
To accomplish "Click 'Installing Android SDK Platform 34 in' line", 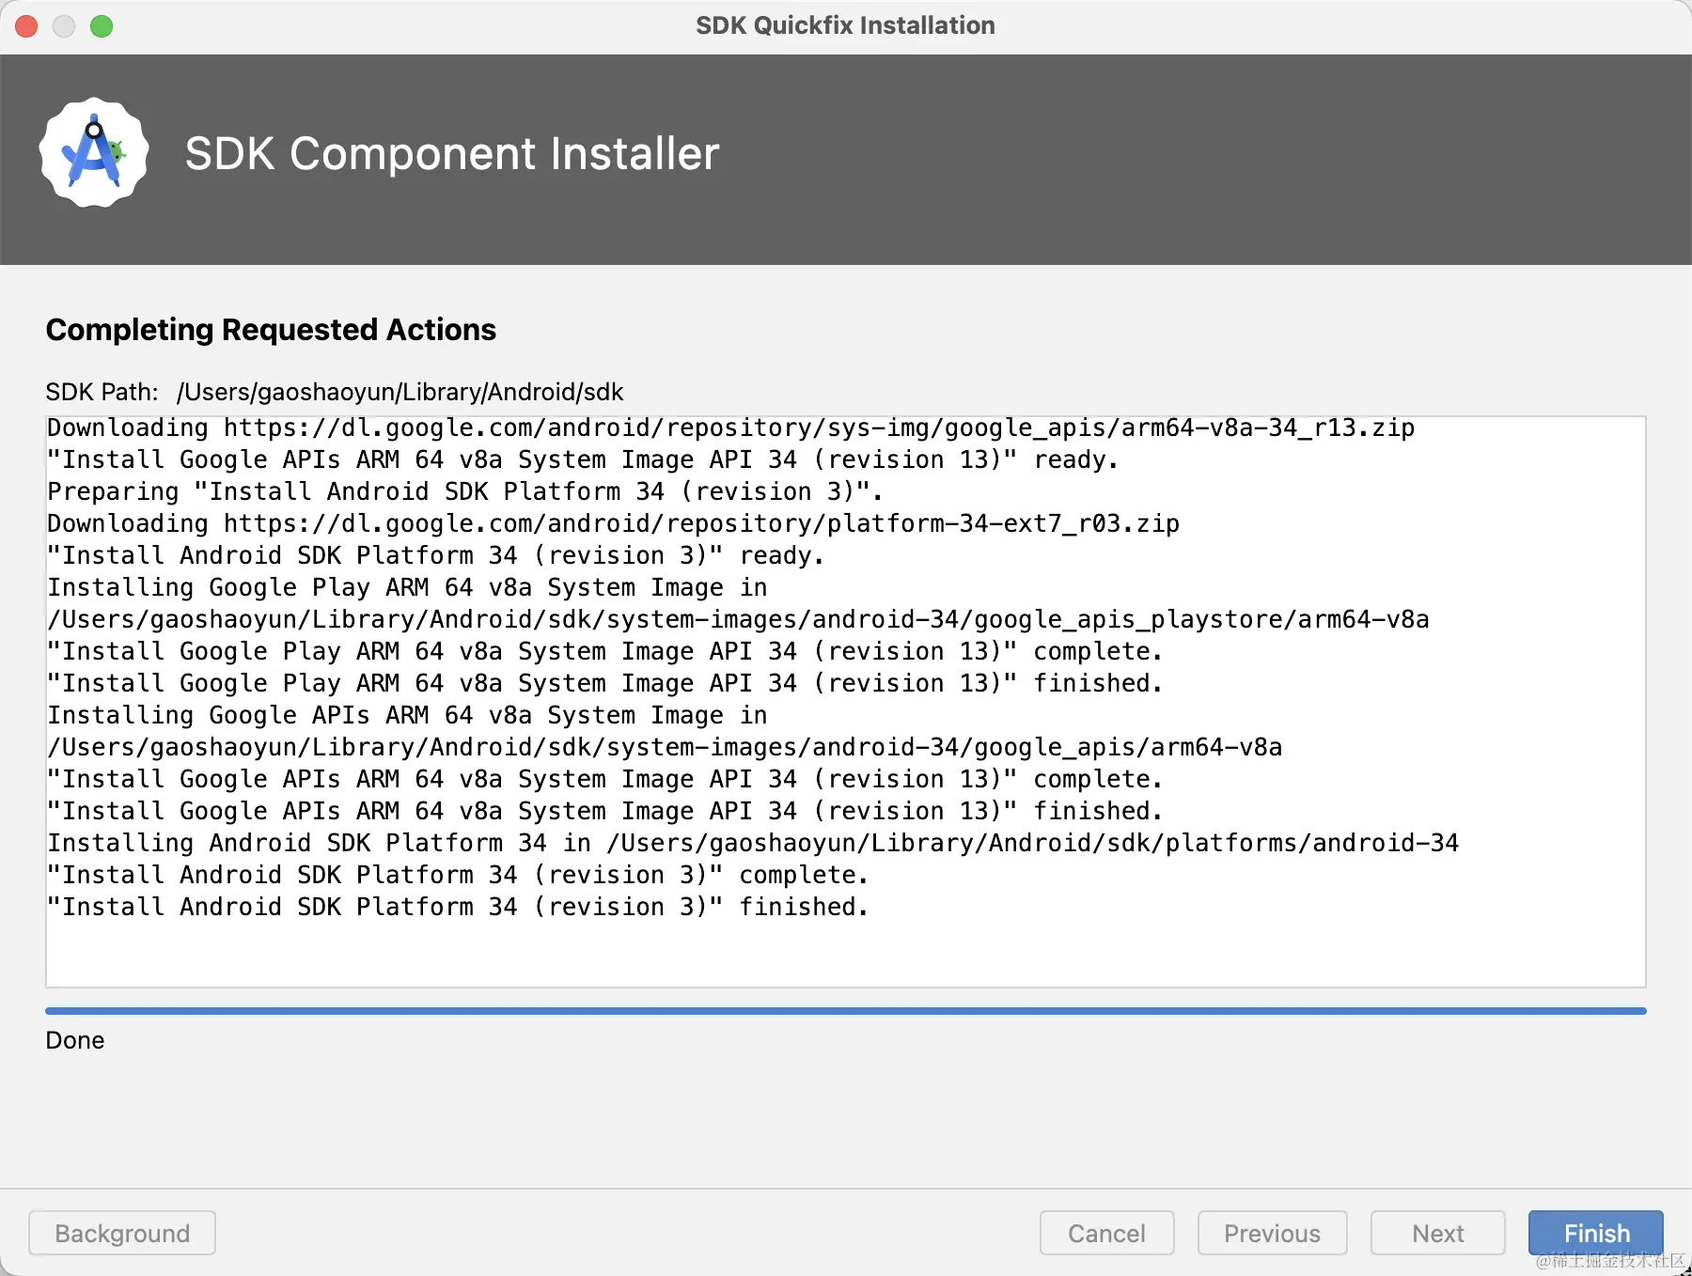I will pos(754,843).
